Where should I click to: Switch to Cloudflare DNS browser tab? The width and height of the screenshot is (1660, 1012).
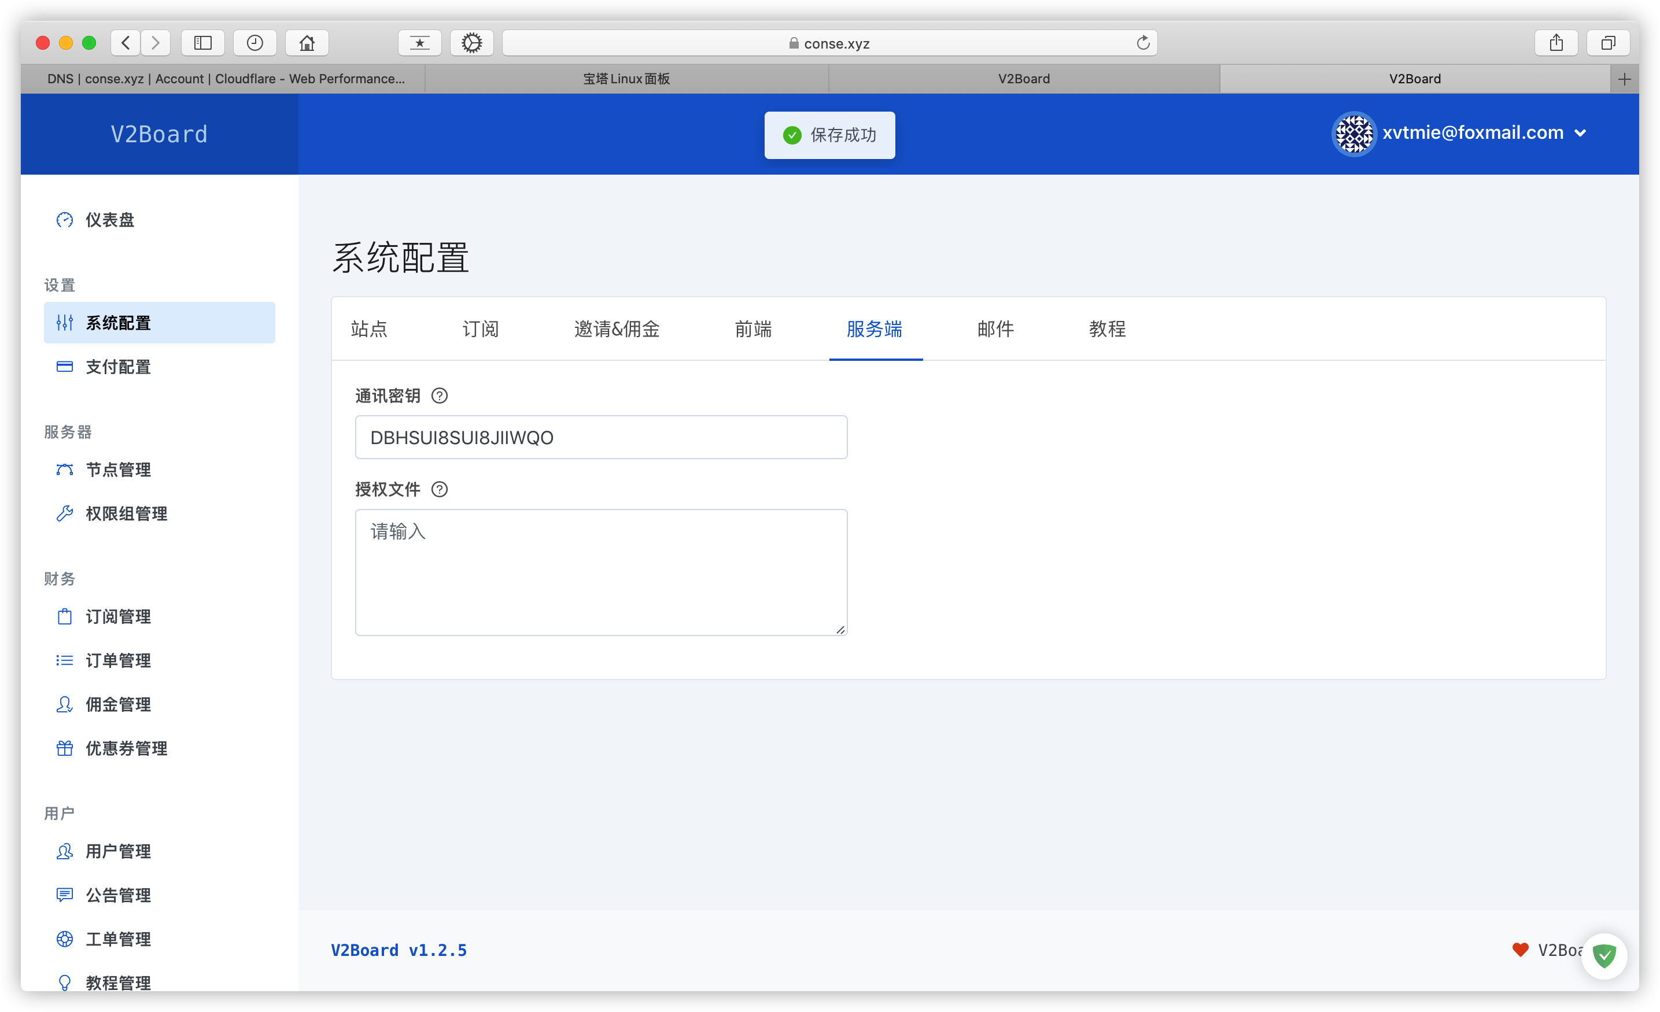coord(226,79)
